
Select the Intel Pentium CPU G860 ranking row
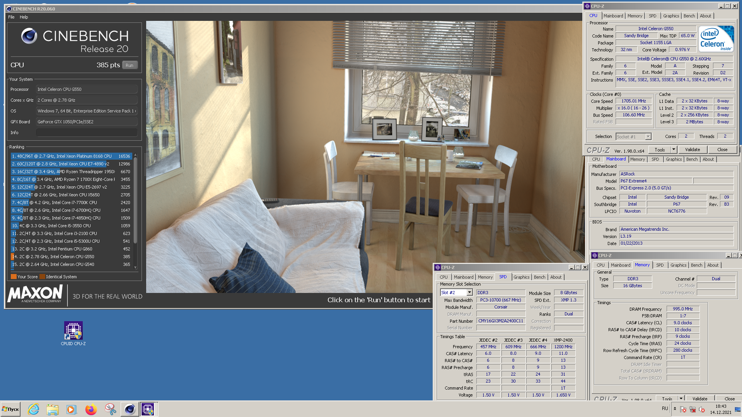coord(71,249)
